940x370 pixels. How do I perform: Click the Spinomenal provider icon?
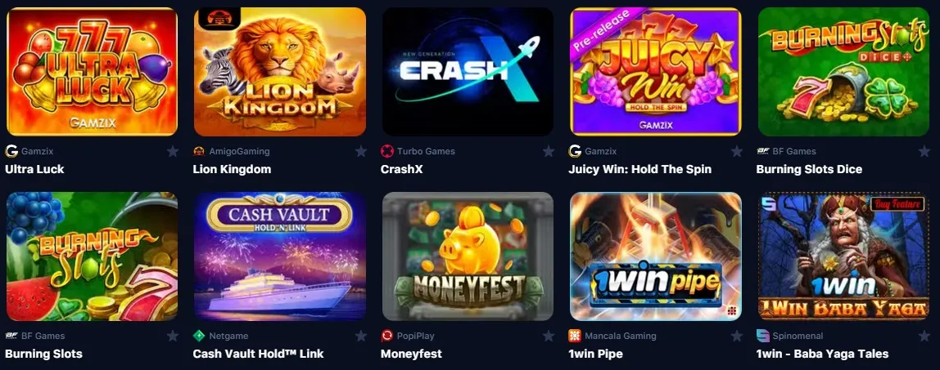[x=763, y=336]
